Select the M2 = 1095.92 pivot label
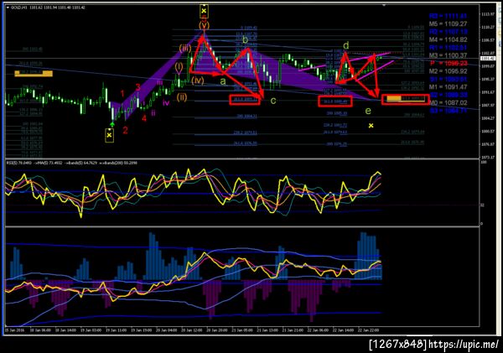 (448, 71)
